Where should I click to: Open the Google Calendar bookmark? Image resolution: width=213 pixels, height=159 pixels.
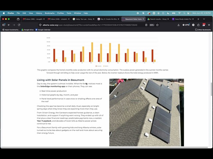pyautogui.click(x=43, y=30)
